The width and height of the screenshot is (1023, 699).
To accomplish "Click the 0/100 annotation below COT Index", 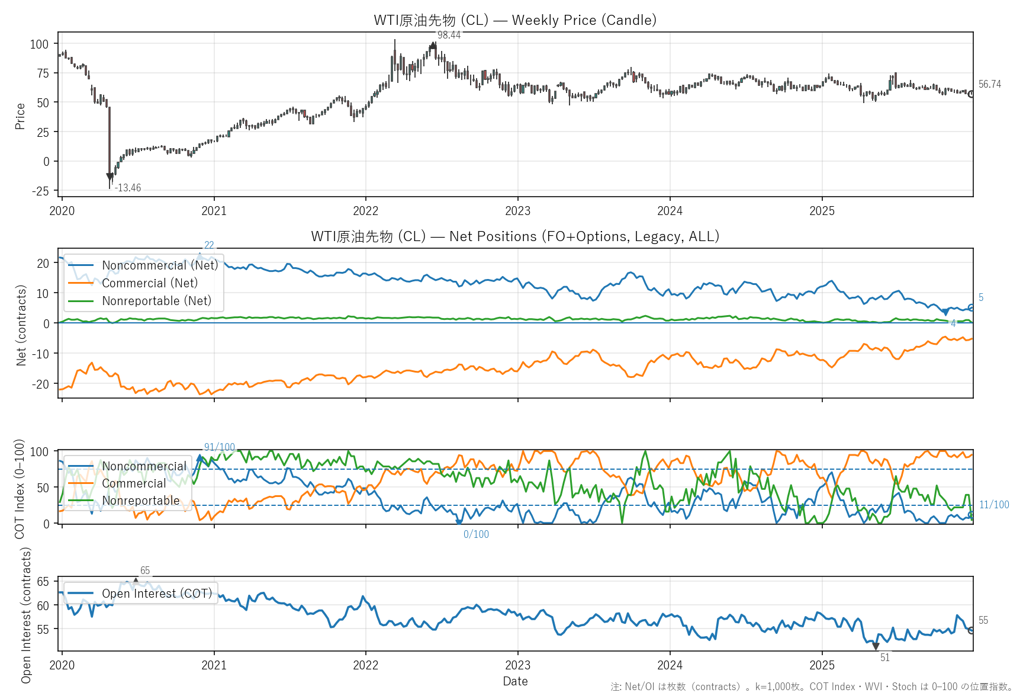I will [x=476, y=534].
